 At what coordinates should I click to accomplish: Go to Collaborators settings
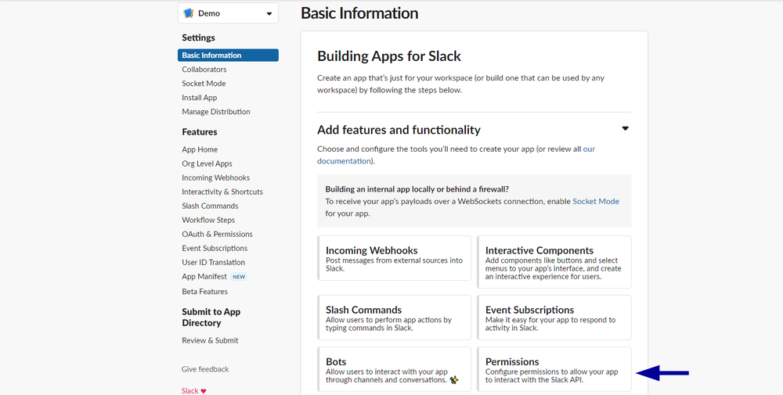pos(204,70)
